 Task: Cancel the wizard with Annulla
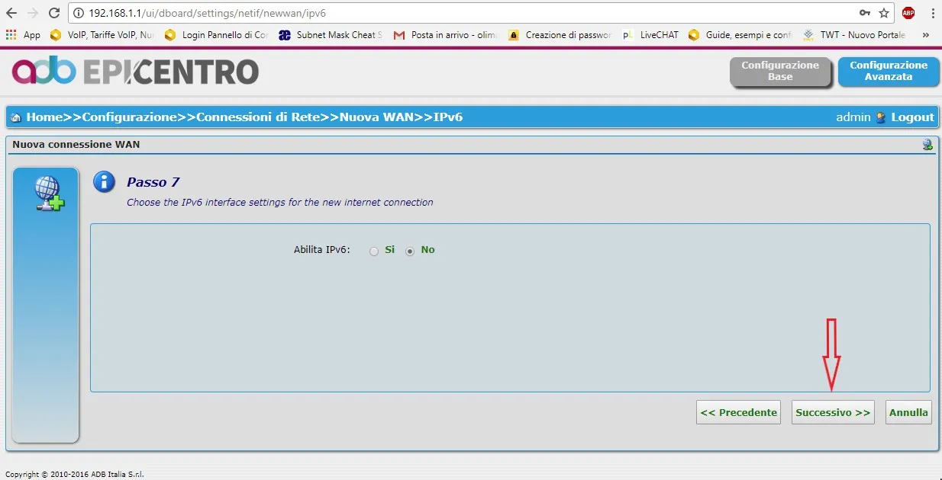pyautogui.click(x=908, y=412)
